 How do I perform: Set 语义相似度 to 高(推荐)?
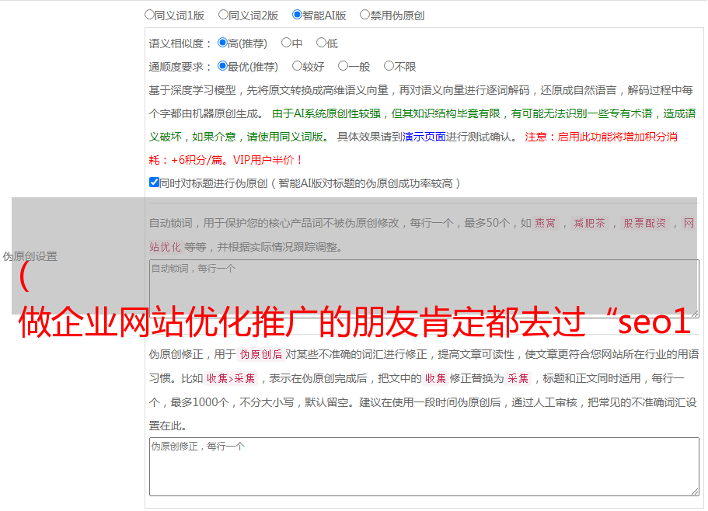pyautogui.click(x=222, y=43)
